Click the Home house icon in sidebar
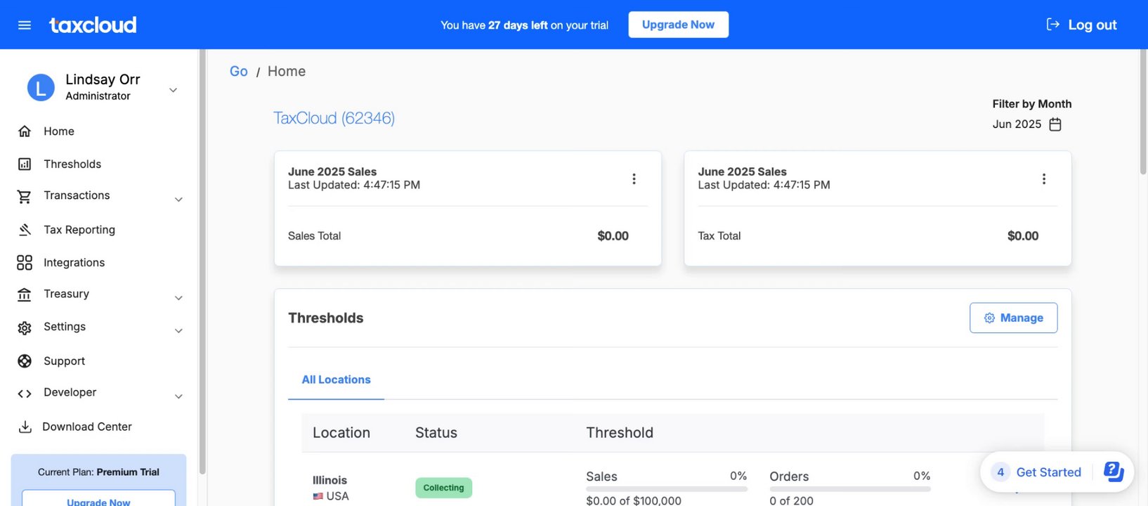Screen dimensions: 1148x506 [25, 131]
